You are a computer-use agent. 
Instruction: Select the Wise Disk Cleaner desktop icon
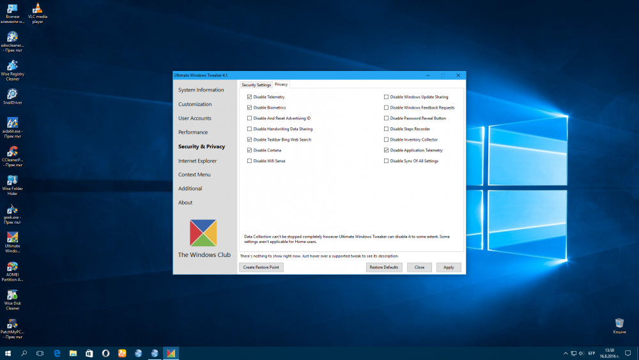click(12, 300)
